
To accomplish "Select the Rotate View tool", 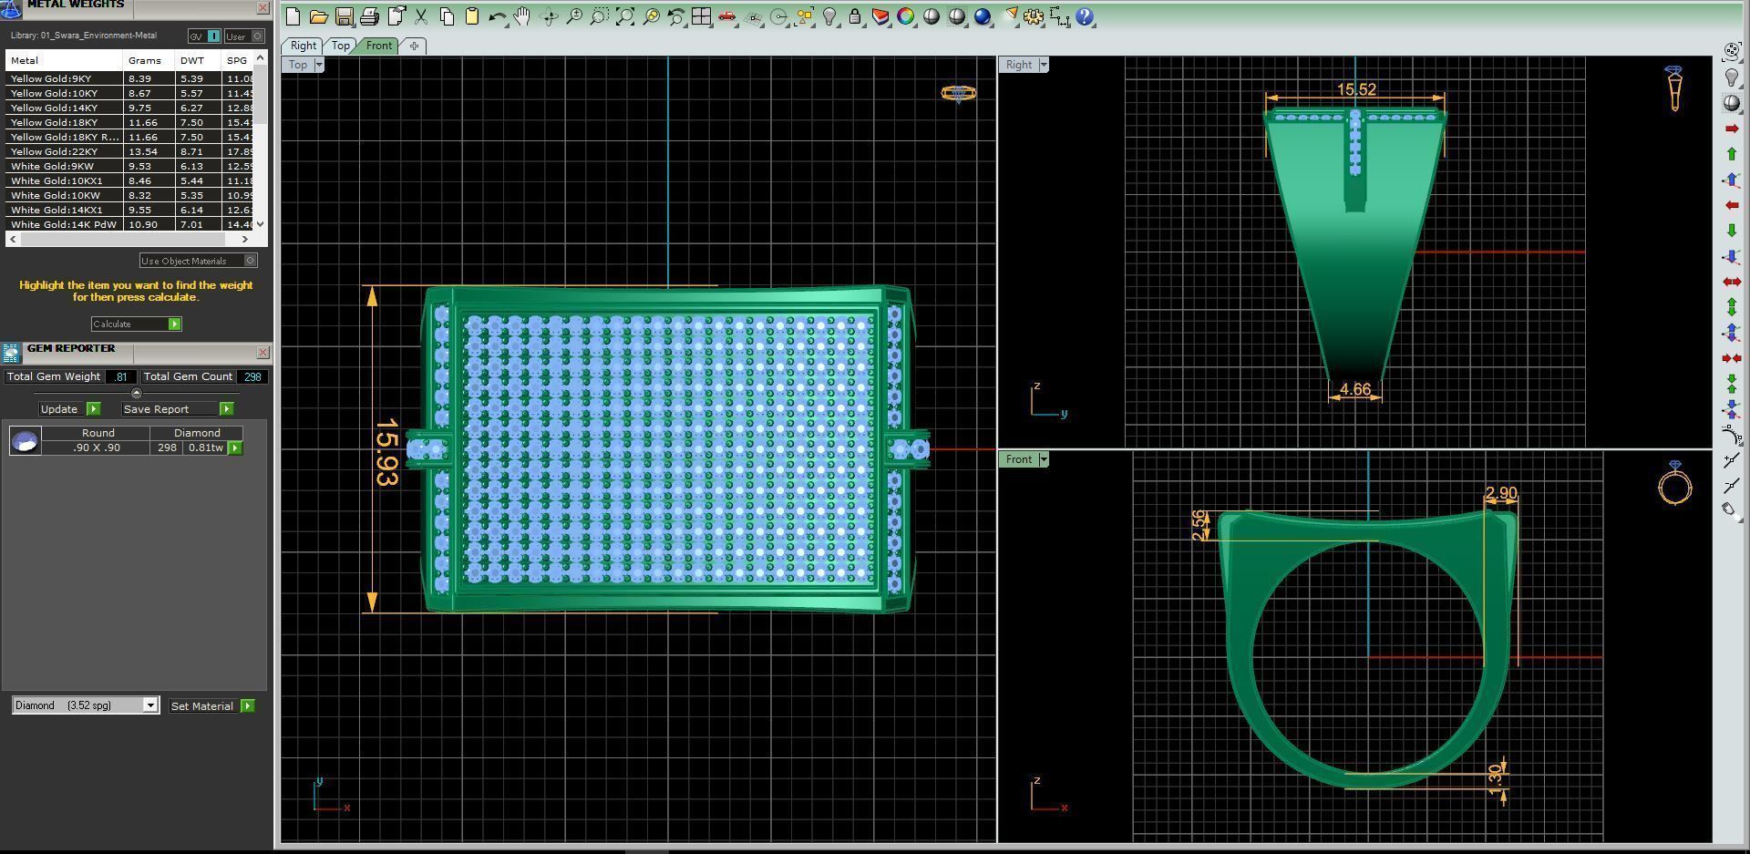I will click(549, 16).
